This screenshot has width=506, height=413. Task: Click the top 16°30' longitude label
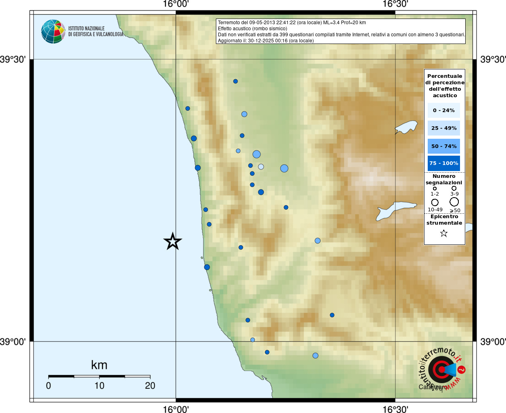click(395, 4)
